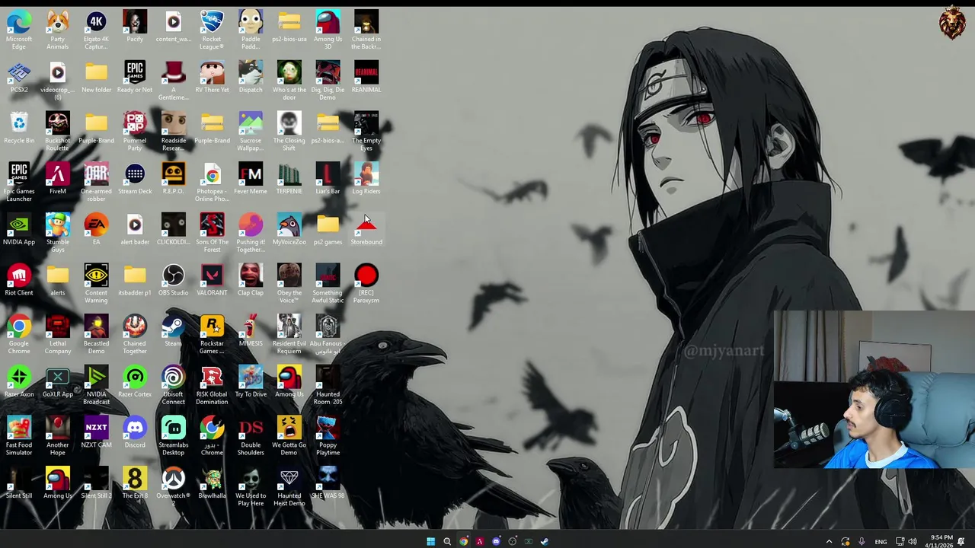
Task: Launch Ready or Not shortcut
Action: [x=135, y=78]
